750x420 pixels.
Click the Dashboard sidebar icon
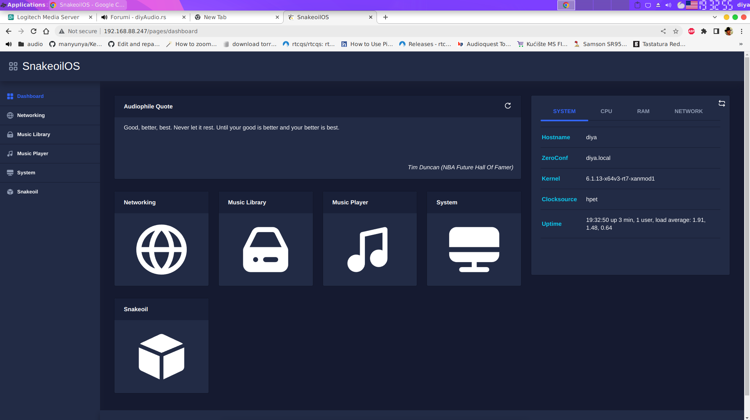pos(10,96)
